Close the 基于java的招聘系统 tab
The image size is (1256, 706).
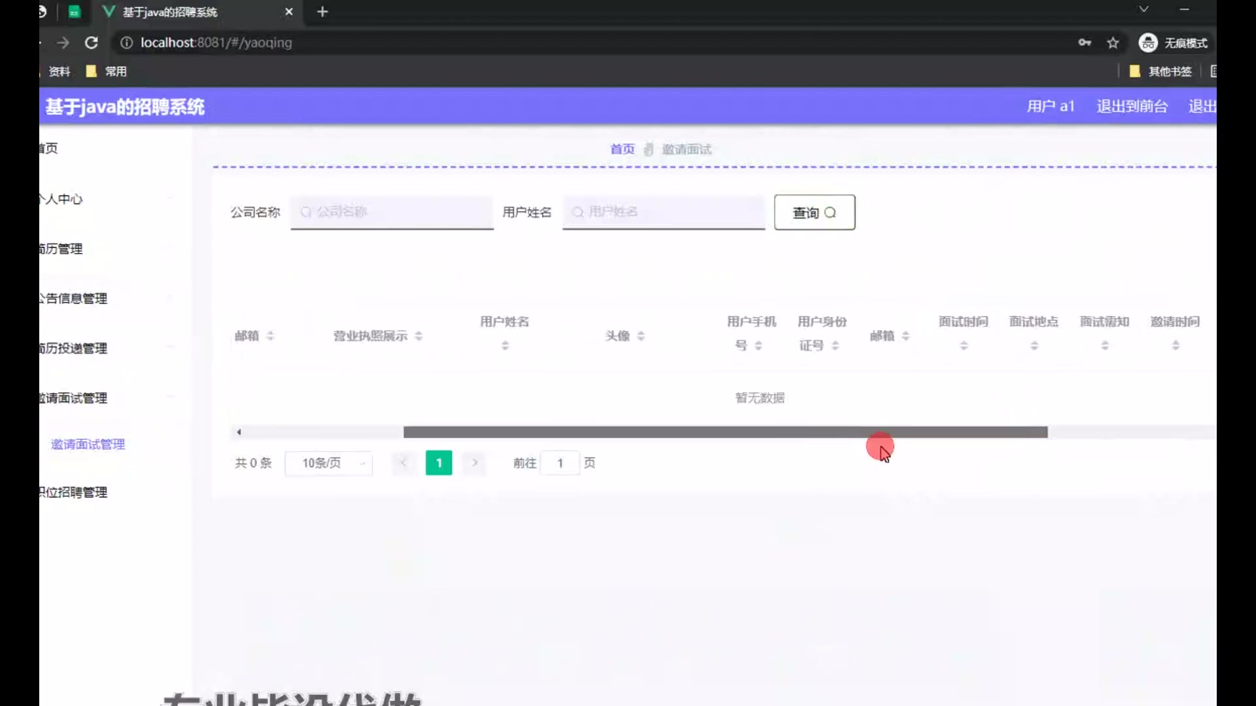pos(288,12)
